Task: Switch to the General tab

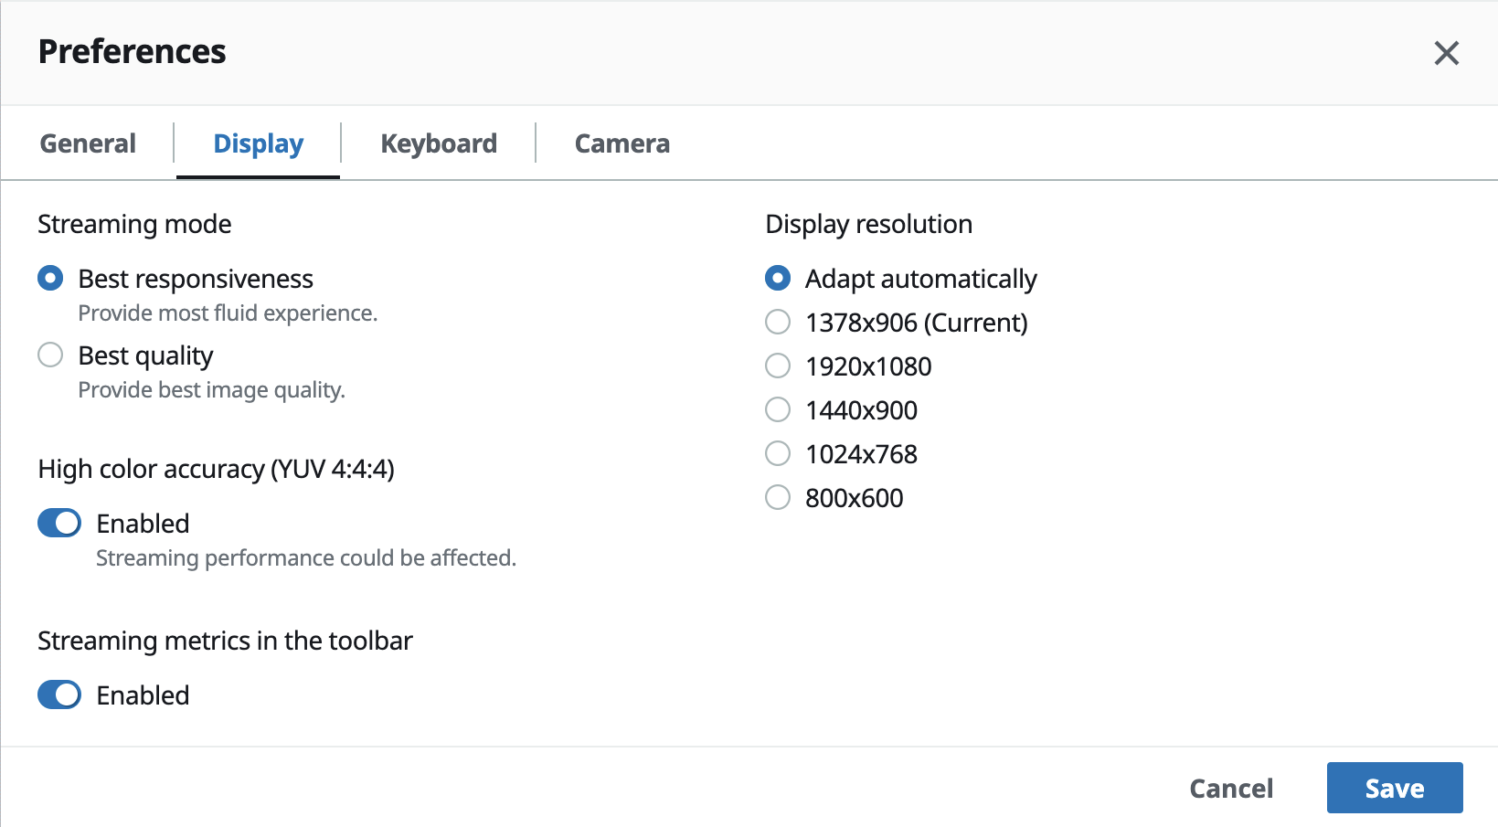Action: [88, 143]
